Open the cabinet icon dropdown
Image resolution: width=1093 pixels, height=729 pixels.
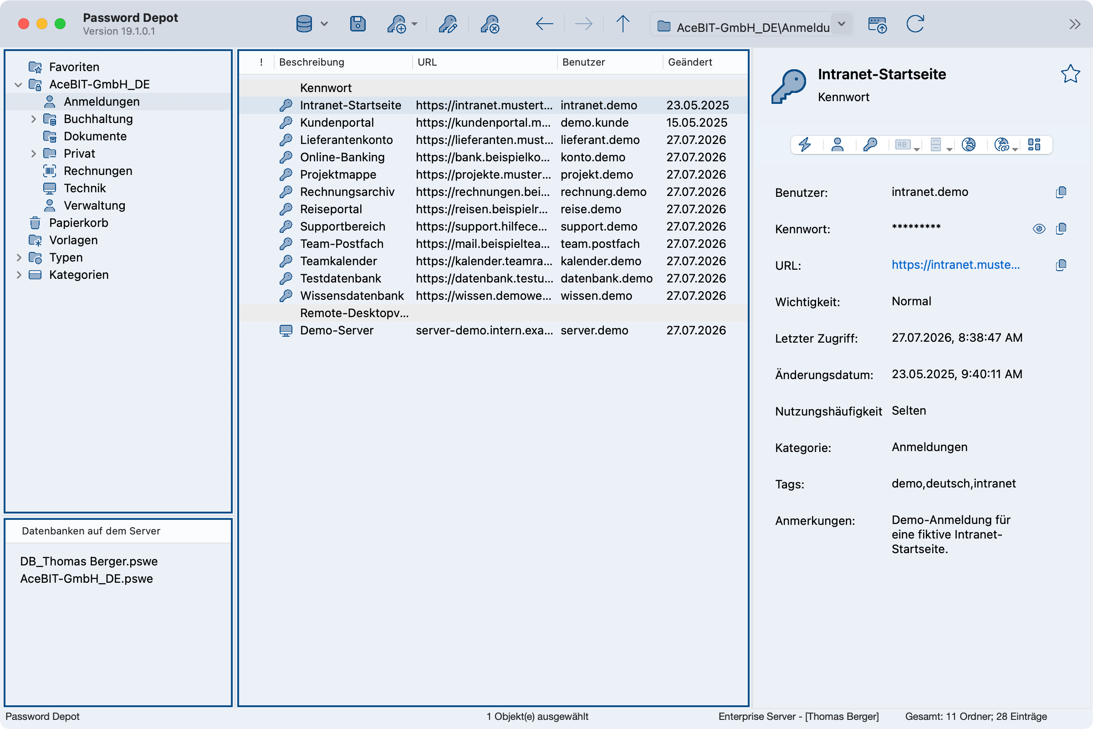(x=950, y=149)
